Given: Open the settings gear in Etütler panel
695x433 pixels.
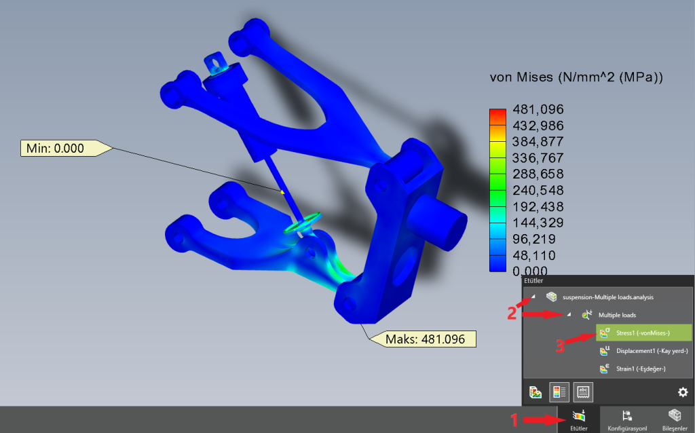Looking at the screenshot, I should [x=683, y=392].
